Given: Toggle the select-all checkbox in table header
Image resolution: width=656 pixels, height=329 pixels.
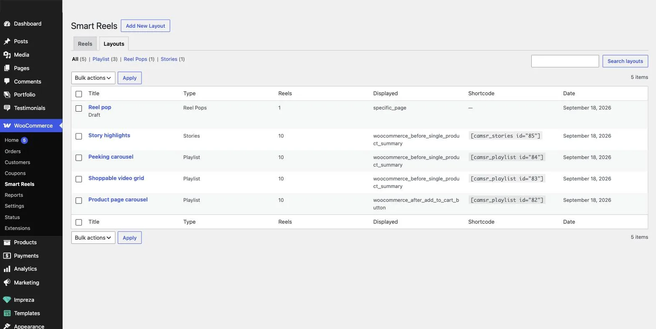Looking at the screenshot, I should pyautogui.click(x=79, y=94).
